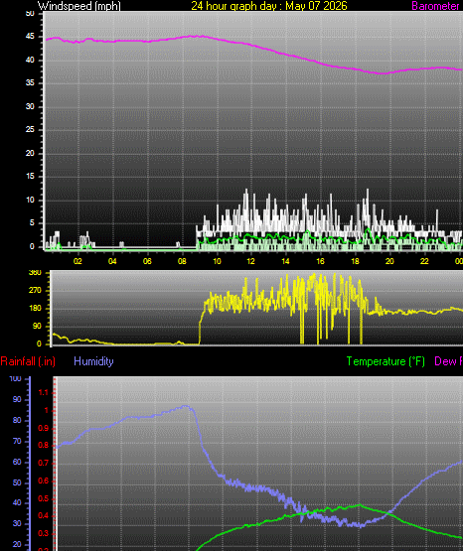Click the "45" tick on windspeed axis
This screenshot has height=551, width=463.
pyautogui.click(x=30, y=36)
